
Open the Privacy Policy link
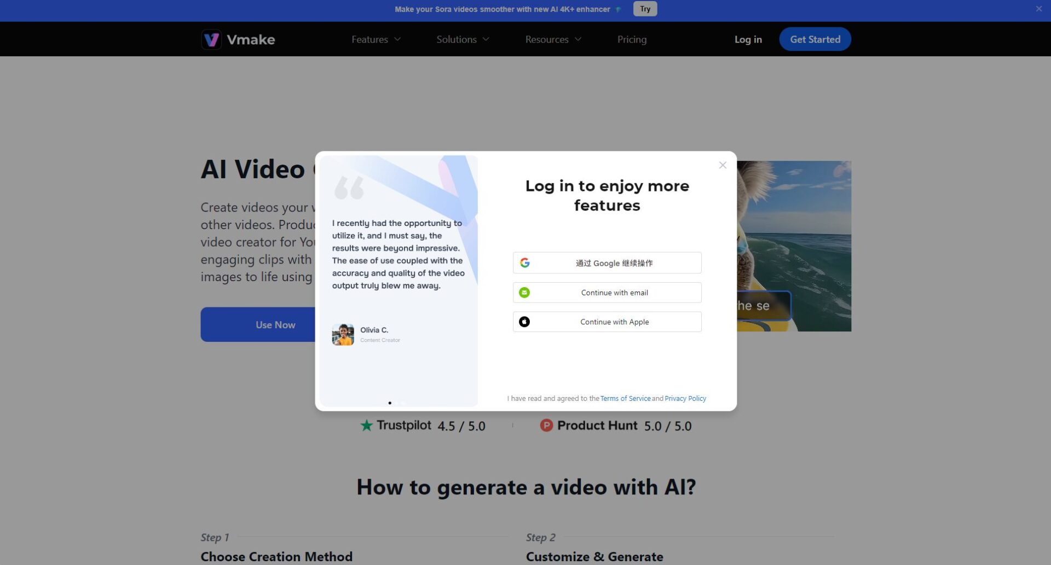point(685,398)
